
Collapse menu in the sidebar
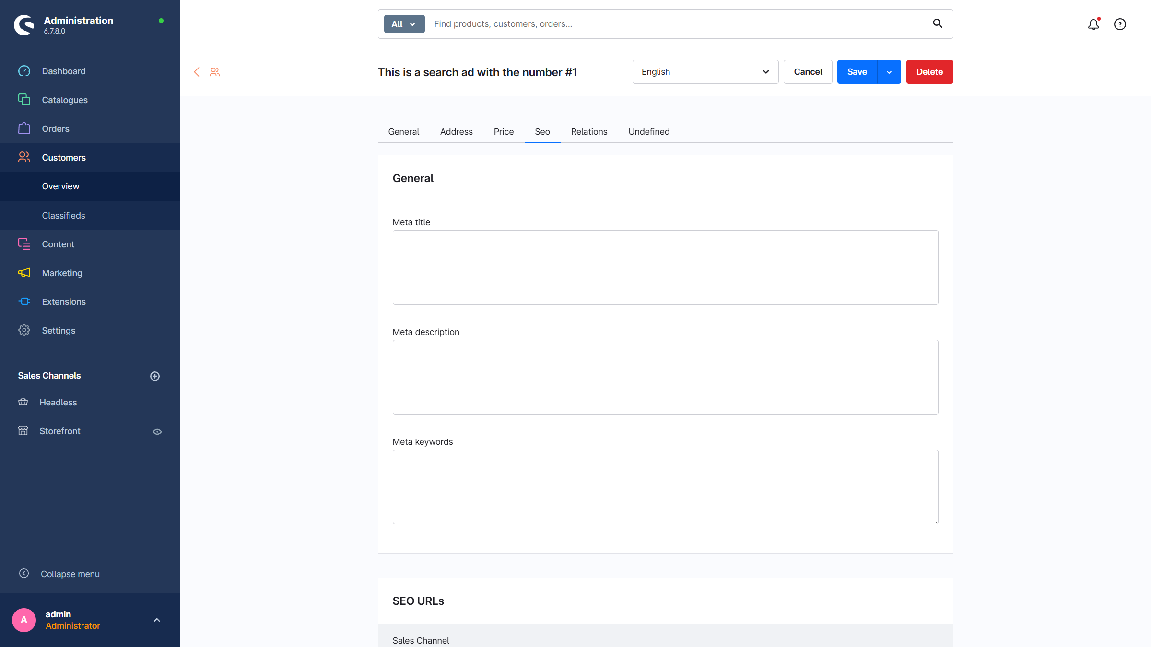point(70,574)
